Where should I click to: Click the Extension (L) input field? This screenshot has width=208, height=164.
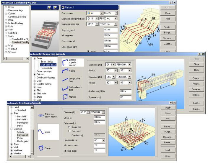point(100,122)
